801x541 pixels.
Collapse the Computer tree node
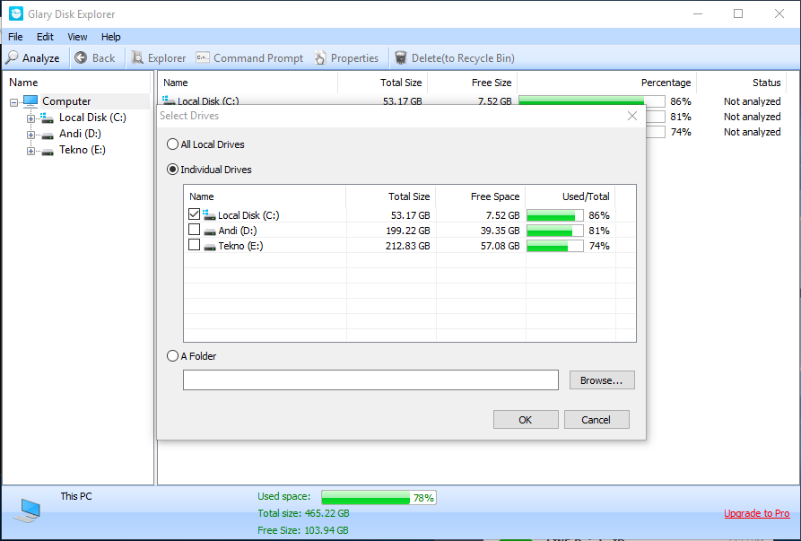click(x=13, y=102)
